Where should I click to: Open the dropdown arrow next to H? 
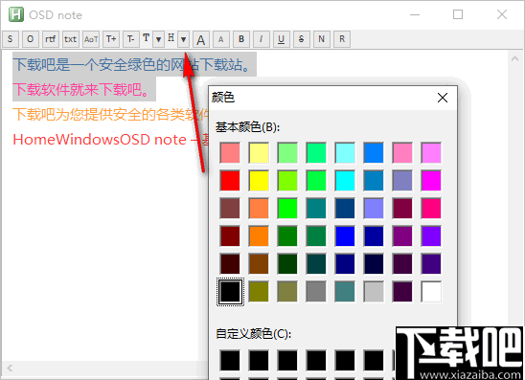184,39
